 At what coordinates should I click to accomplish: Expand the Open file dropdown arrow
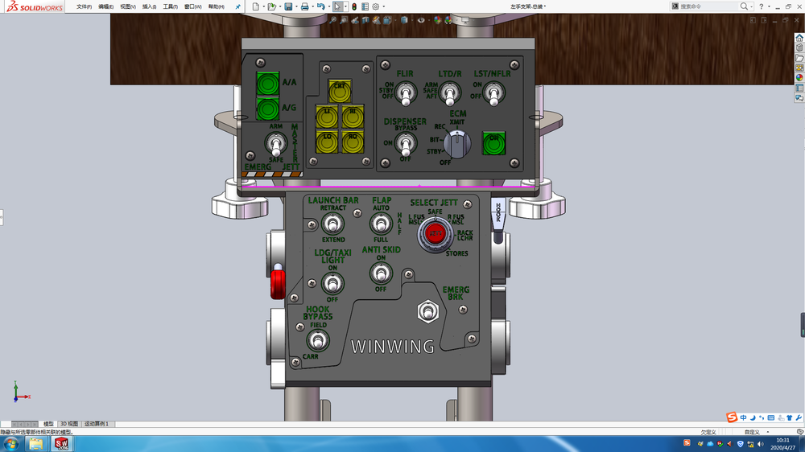[x=280, y=6]
